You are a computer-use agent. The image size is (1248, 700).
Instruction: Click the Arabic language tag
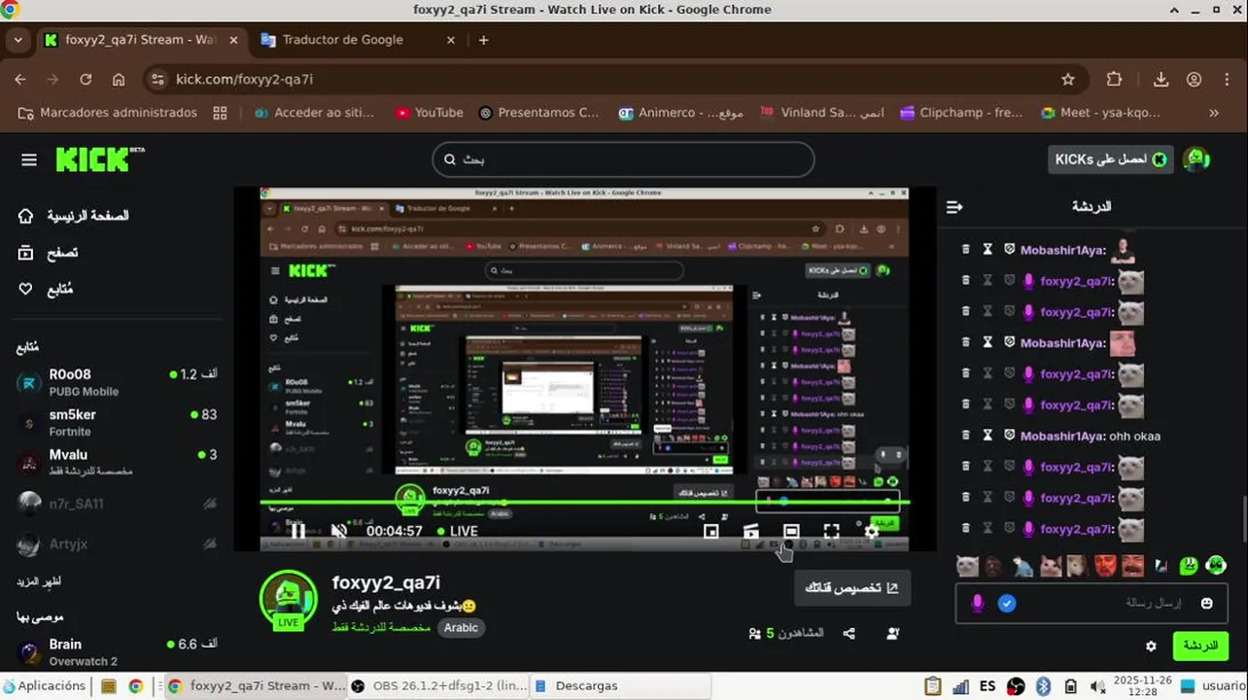(x=461, y=628)
